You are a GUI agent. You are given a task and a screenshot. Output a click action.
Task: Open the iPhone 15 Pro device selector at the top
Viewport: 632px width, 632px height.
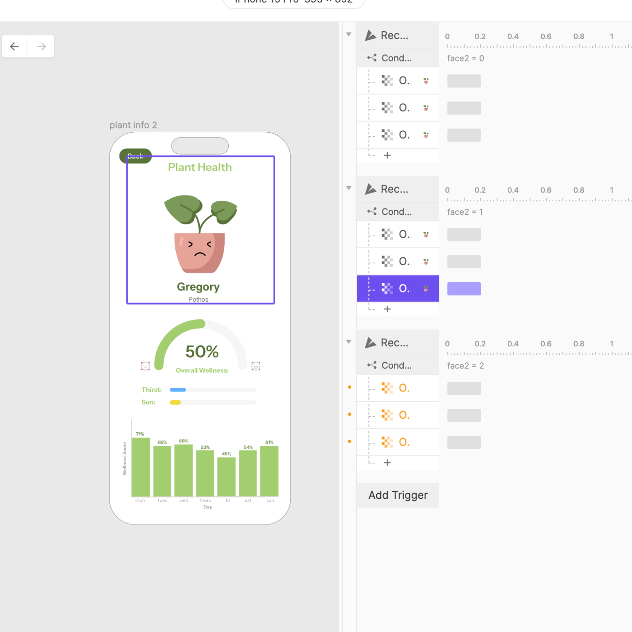pos(294,2)
